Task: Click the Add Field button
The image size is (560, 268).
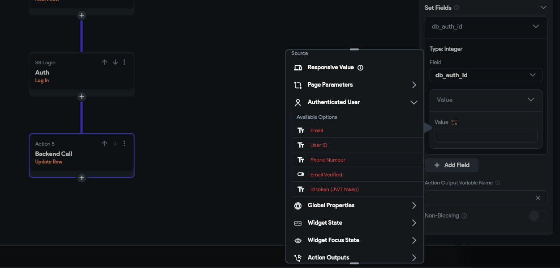Action: (452, 165)
